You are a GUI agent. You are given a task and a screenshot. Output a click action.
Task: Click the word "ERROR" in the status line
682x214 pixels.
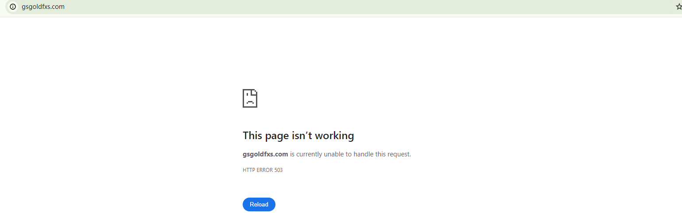pyautogui.click(x=264, y=170)
